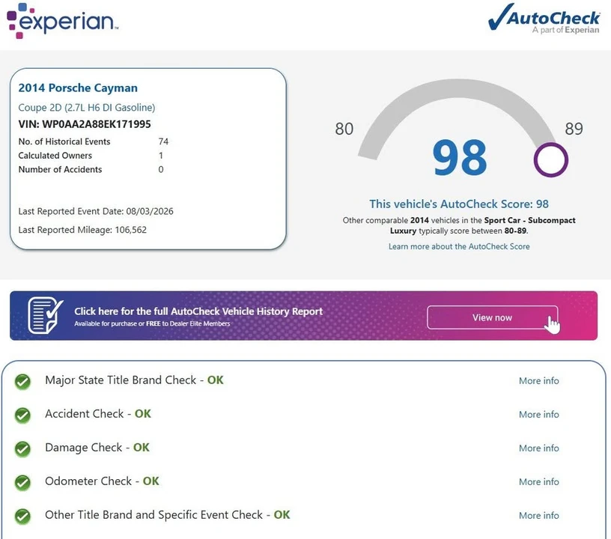Click the Damage Check - OK label
611x539 pixels.
pos(97,448)
